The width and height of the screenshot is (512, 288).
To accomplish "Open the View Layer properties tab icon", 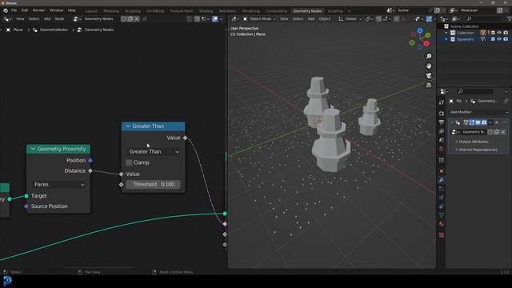I will (442, 131).
